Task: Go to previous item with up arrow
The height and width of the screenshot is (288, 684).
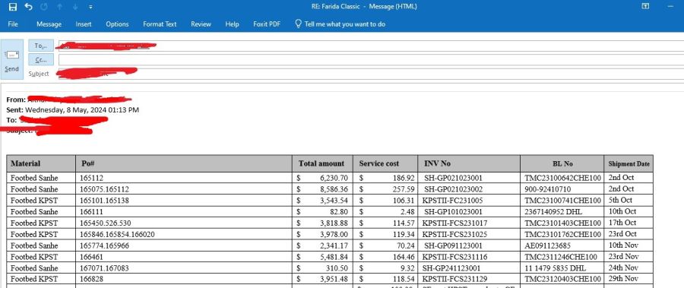Action: (60, 7)
